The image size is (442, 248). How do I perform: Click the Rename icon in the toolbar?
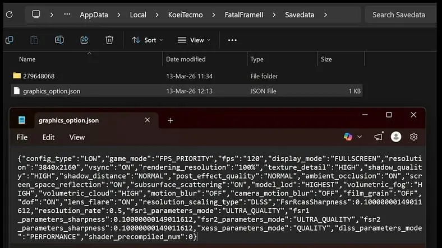[59, 40]
